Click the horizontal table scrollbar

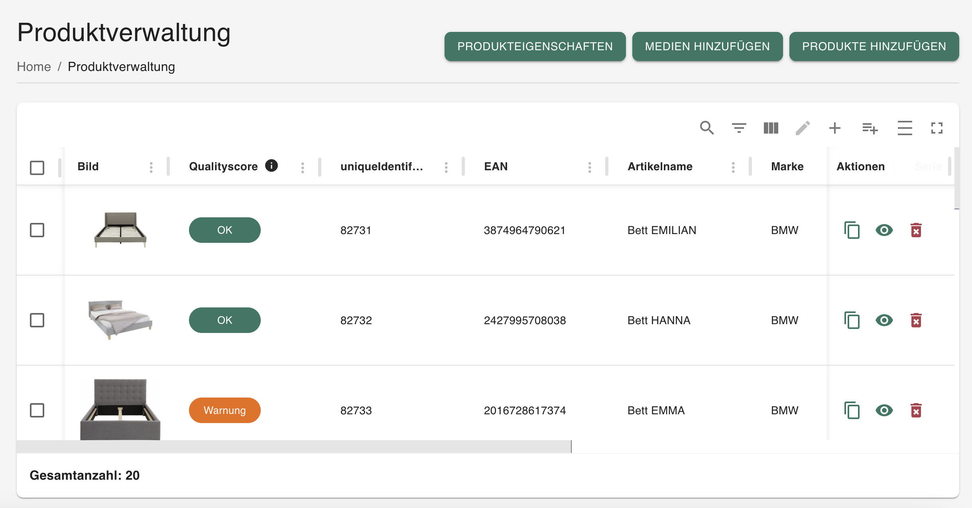(x=294, y=447)
